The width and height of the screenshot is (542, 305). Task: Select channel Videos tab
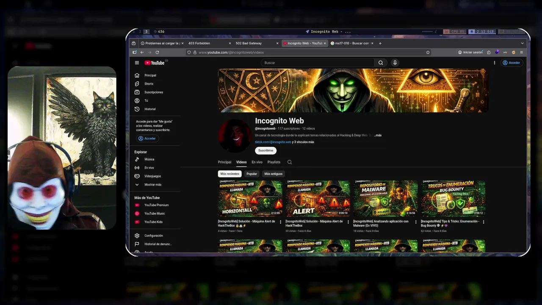241,162
